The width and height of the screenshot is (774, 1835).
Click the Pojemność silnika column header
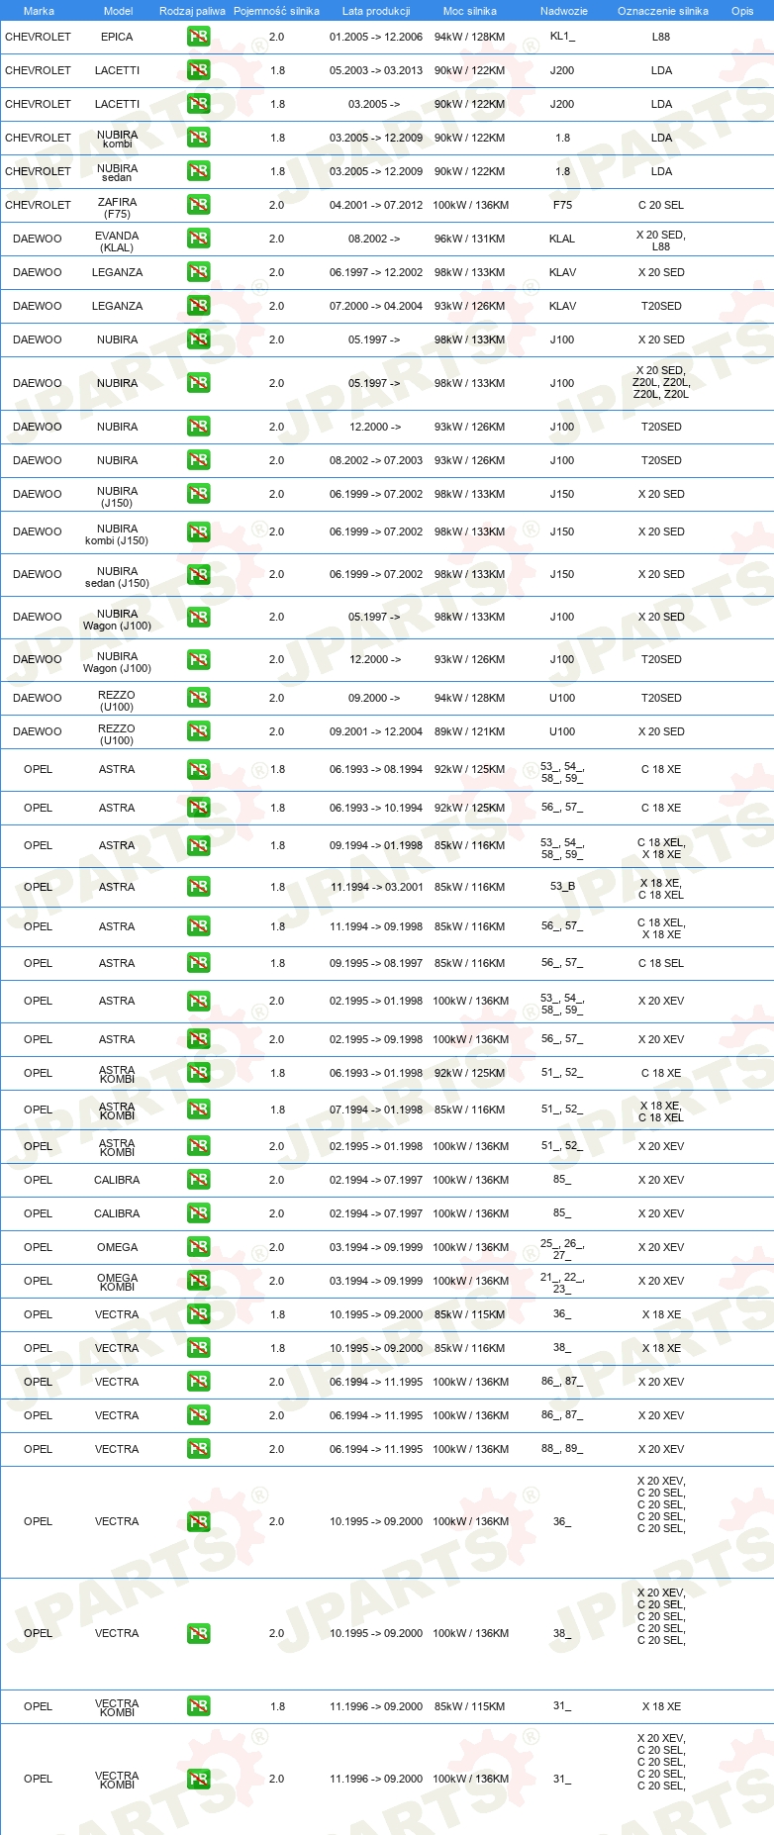[276, 11]
